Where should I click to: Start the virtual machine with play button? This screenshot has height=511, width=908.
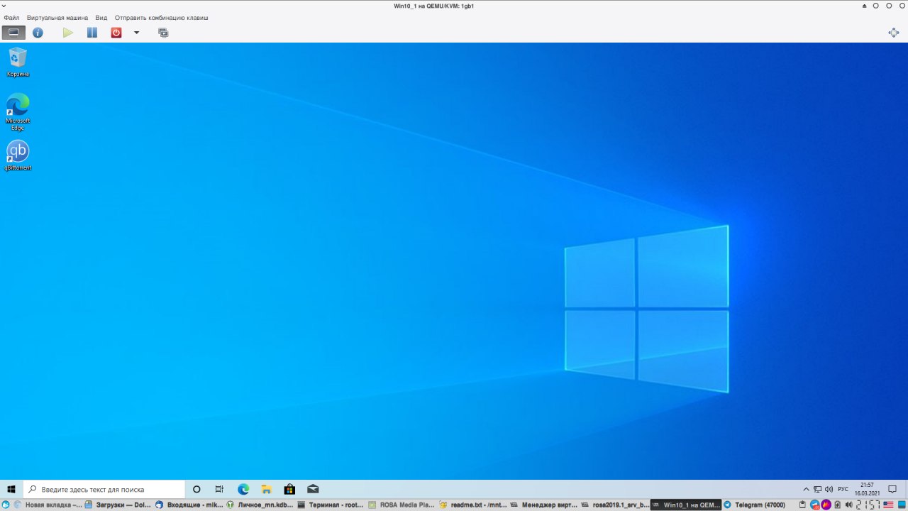coord(67,33)
